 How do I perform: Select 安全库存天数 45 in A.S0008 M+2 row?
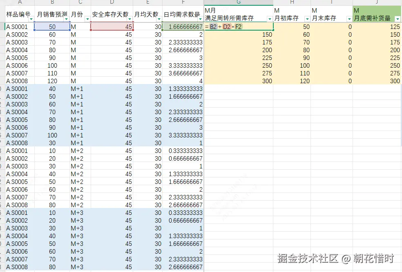pyautogui.click(x=112, y=205)
